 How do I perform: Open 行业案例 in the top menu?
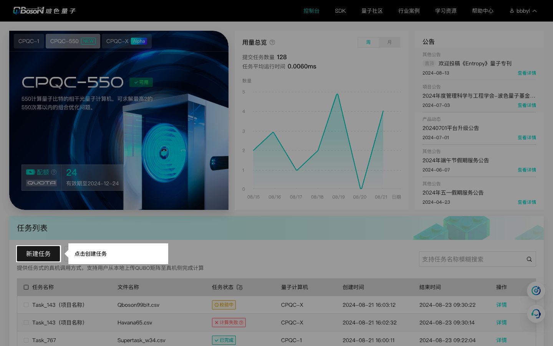click(409, 11)
